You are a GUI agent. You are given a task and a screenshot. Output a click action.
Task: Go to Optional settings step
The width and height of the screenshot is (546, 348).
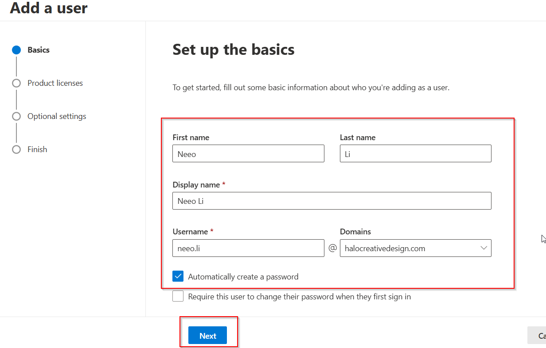coord(57,116)
